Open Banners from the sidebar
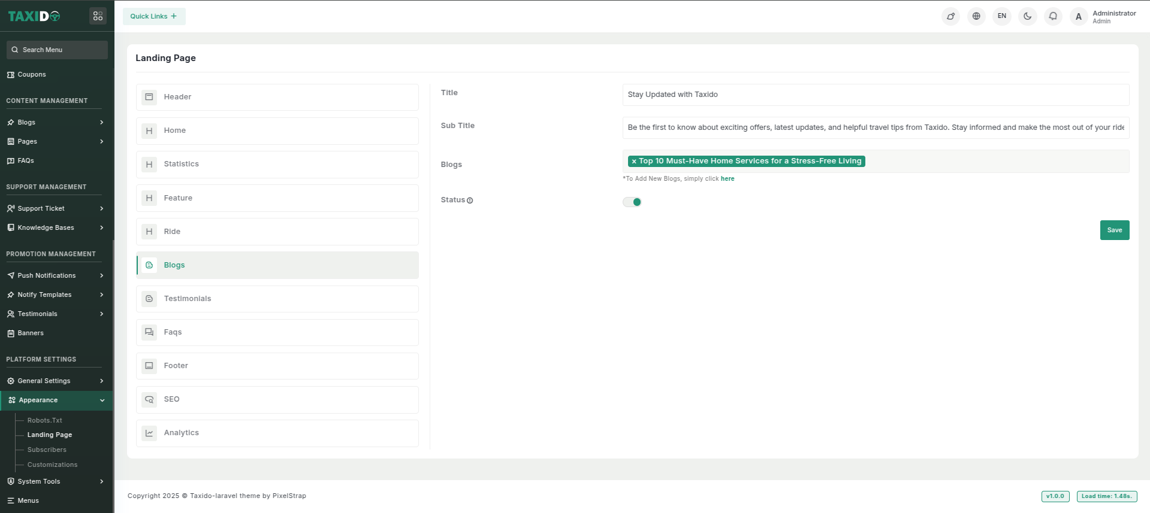 coord(31,333)
